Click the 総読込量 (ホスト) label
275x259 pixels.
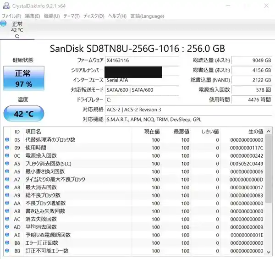pyautogui.click(x=211, y=61)
